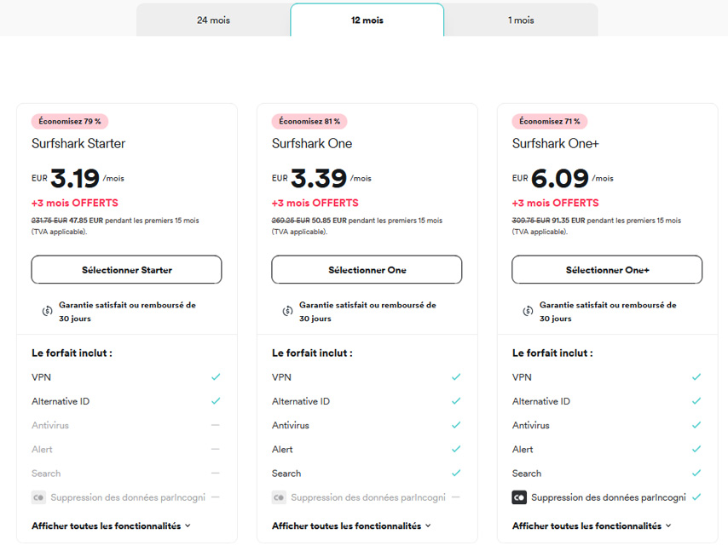This screenshot has width=728, height=557.
Task: Click the money-back guarantee icon under Surfshark One
Action: pyautogui.click(x=288, y=312)
